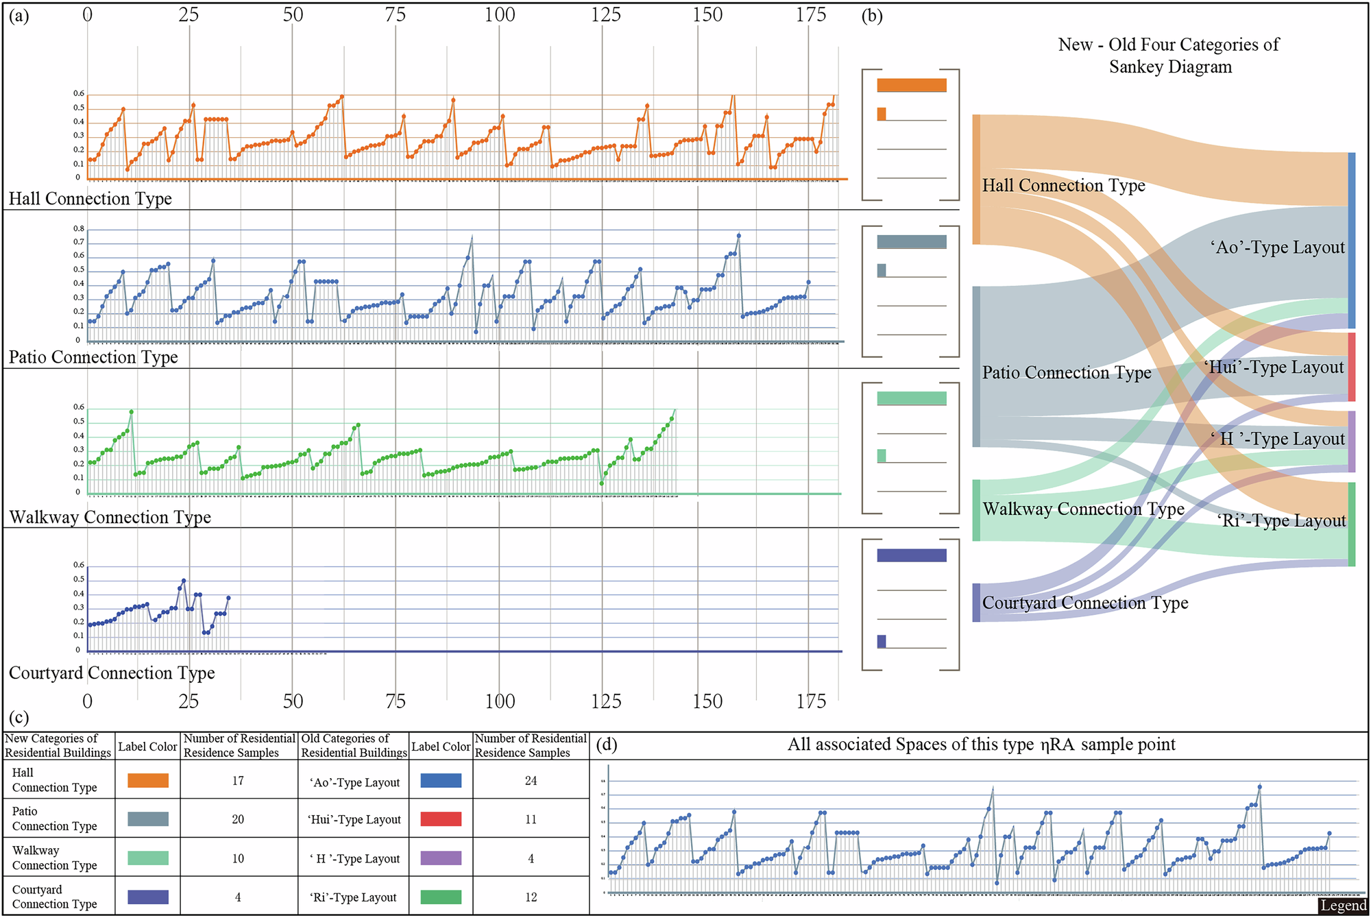Click the dark blue Courtyard Connection swatch

pos(147,897)
